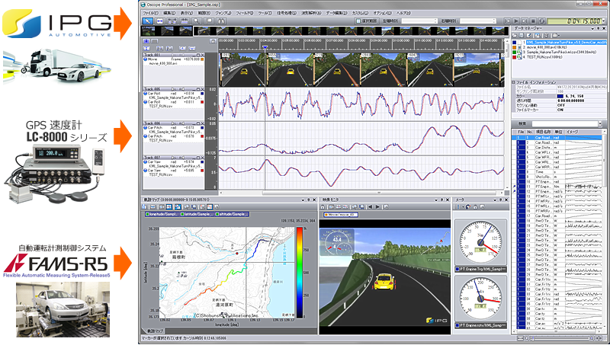Click the edit pencil icon in data manager

coord(529,35)
